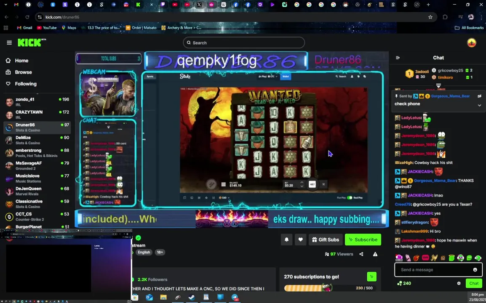Click the 240 channel points icon

[400, 283]
